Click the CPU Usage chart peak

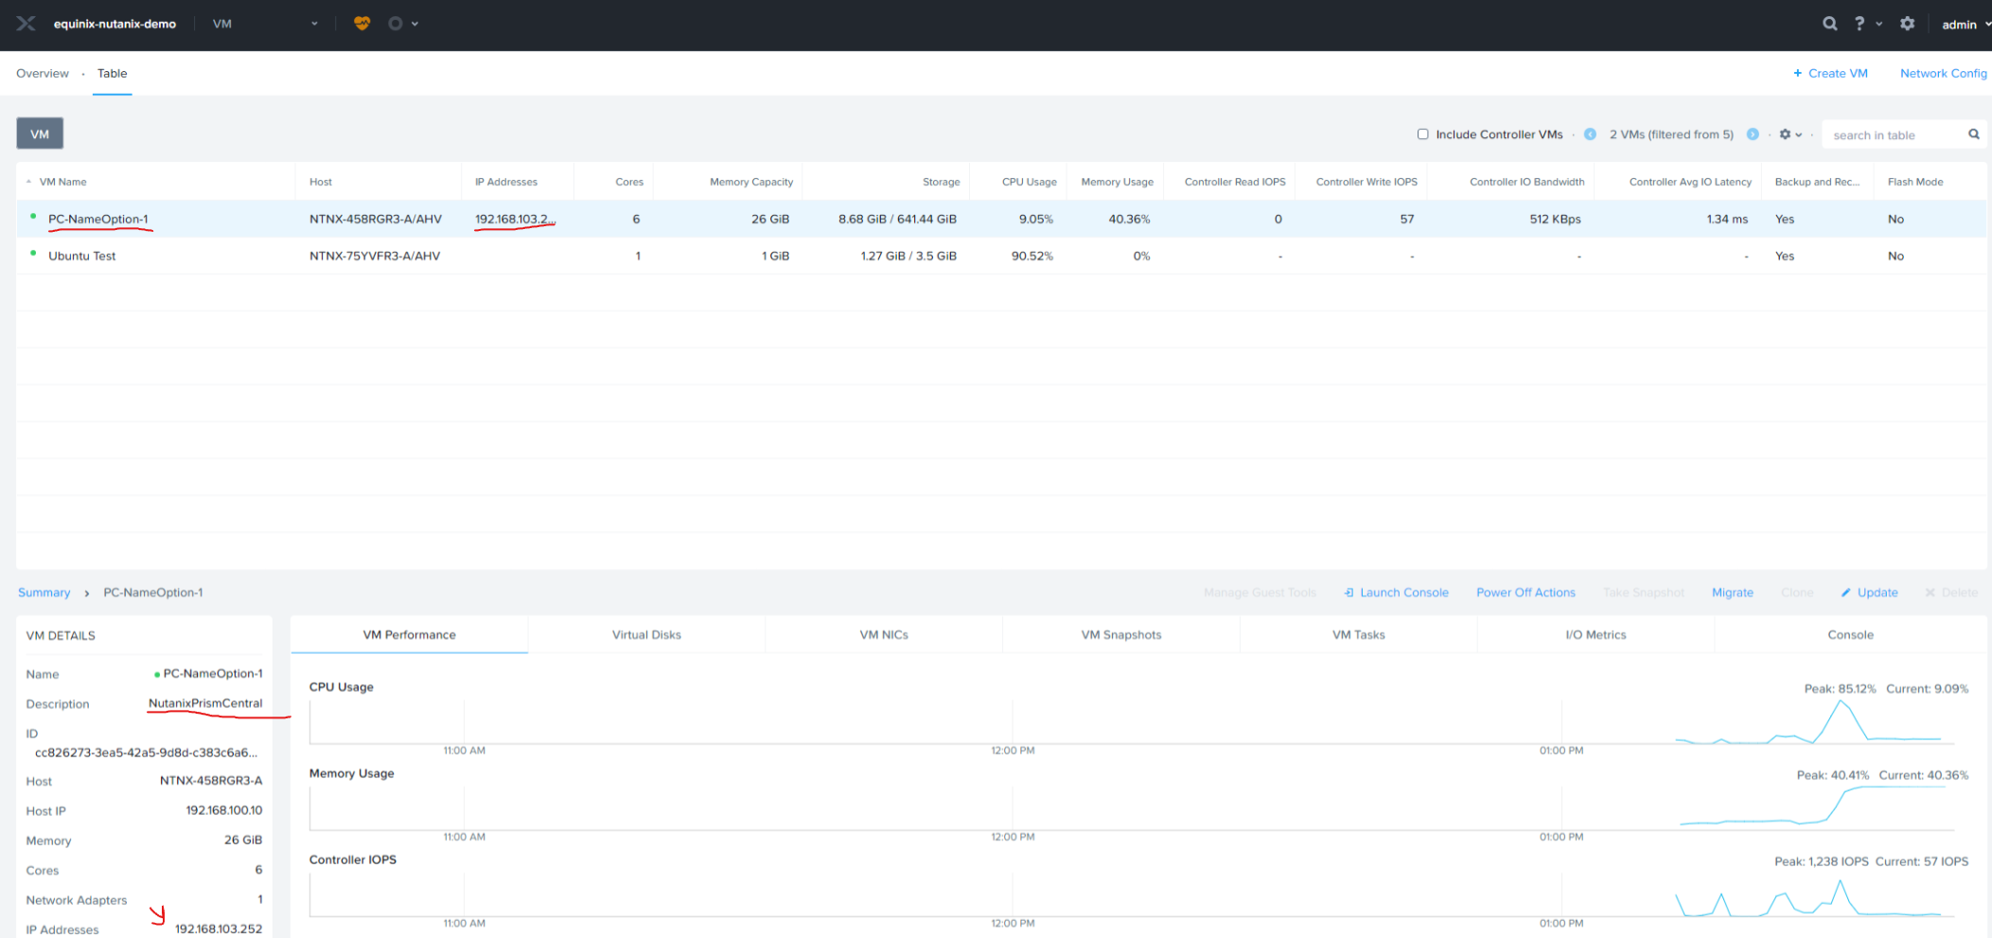coord(1841,702)
